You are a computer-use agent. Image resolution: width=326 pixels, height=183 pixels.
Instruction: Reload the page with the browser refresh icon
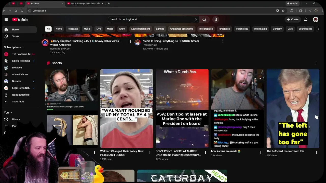click(x=16, y=11)
